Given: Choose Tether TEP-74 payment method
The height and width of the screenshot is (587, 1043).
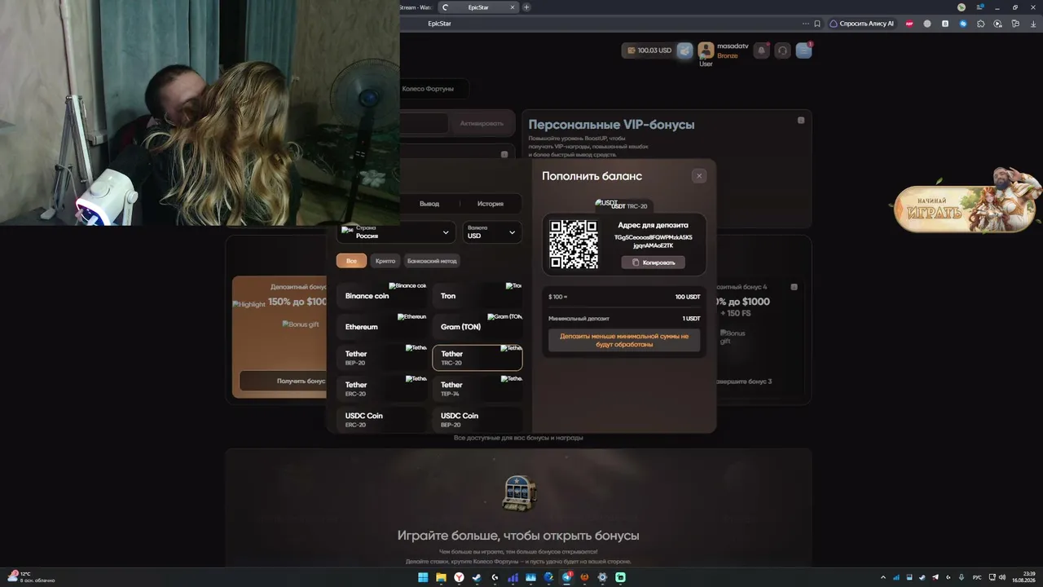Looking at the screenshot, I should click(477, 389).
